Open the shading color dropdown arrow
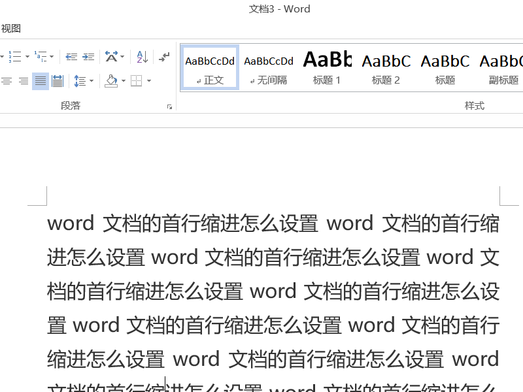523x392 pixels. [x=124, y=81]
